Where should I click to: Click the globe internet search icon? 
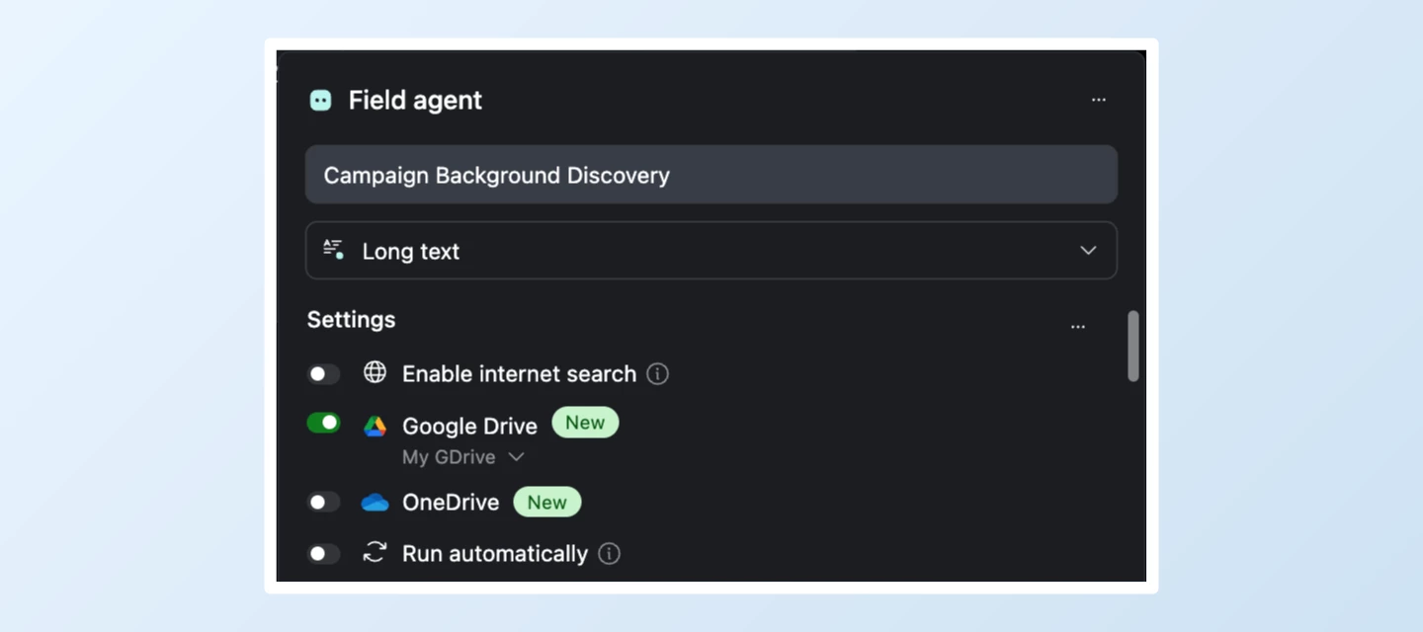tap(375, 373)
